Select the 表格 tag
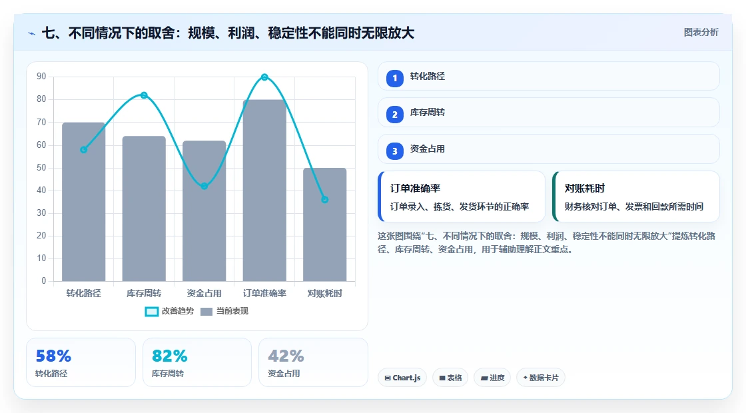Screen dimensions: 746x413 click(x=450, y=378)
